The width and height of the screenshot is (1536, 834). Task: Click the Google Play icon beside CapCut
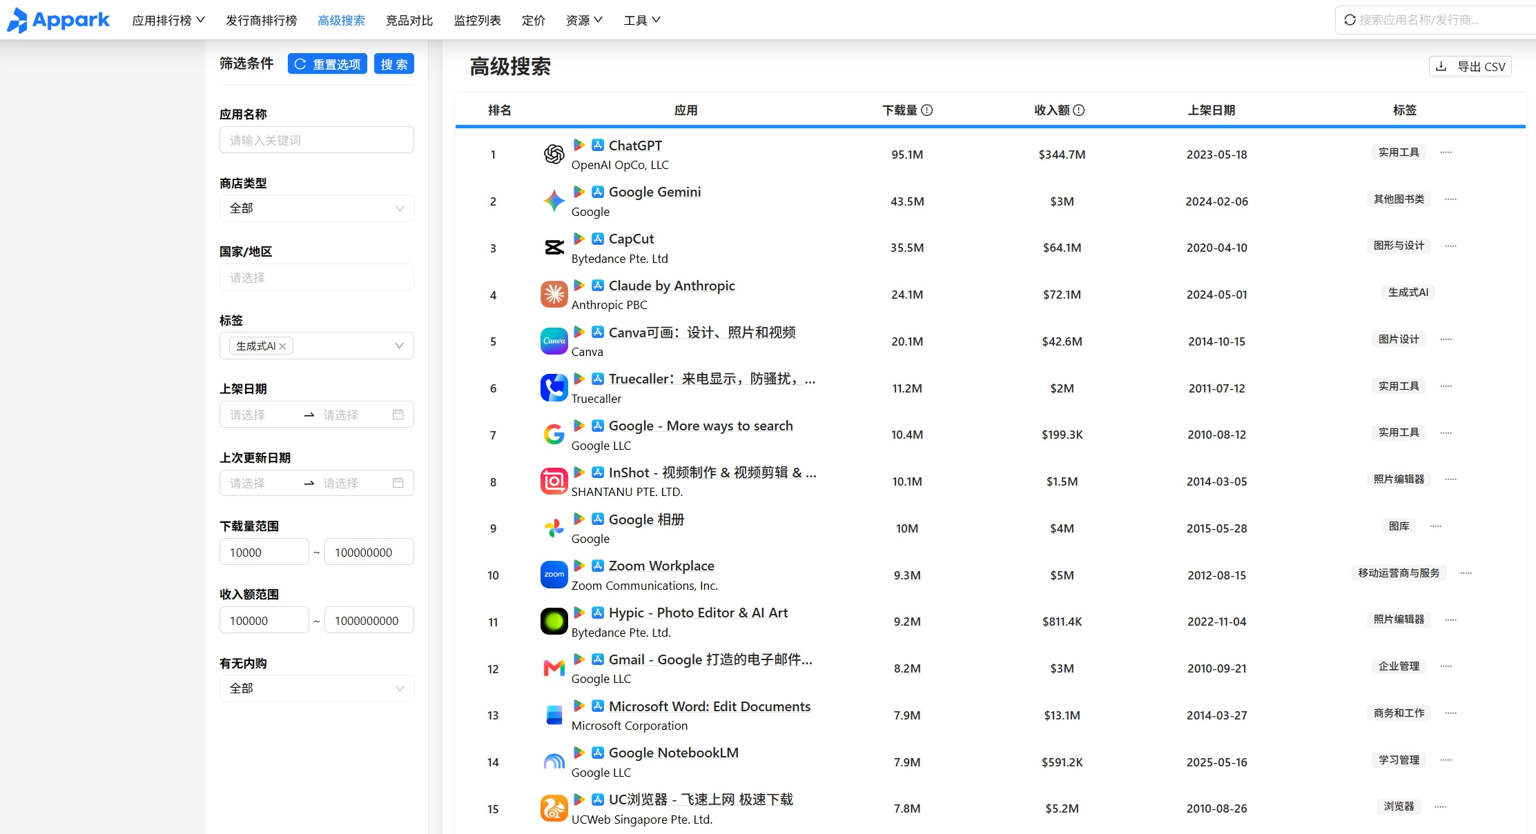[579, 239]
